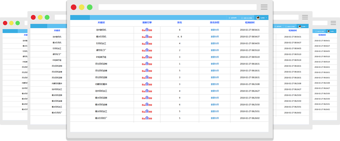Screen dimensions: 340x141
Task: Sort by the 关键词 column header
Action: coord(101,23)
